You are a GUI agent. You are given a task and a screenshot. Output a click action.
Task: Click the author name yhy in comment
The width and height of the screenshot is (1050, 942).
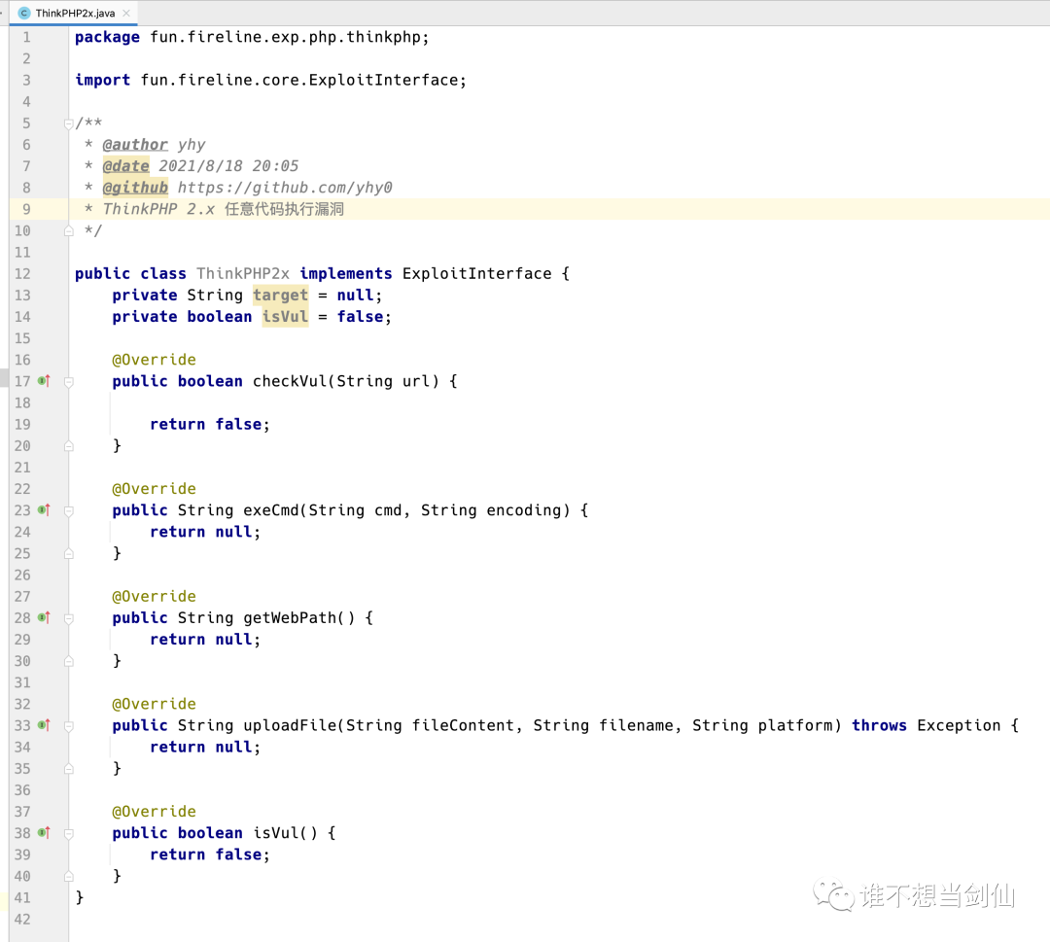pyautogui.click(x=192, y=145)
